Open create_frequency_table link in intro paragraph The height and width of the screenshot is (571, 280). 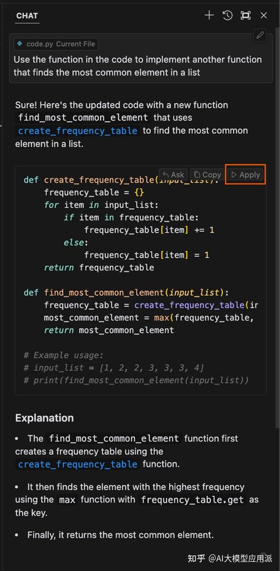pos(78,131)
